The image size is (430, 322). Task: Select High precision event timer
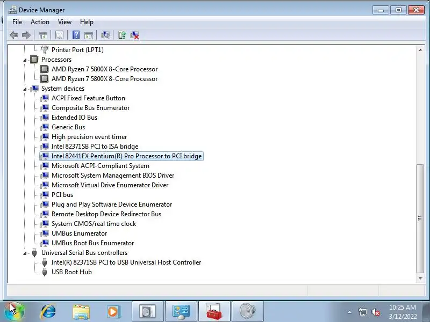tap(89, 137)
